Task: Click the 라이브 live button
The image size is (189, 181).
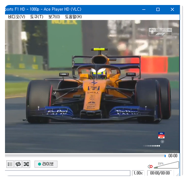Action: pyautogui.click(x=46, y=164)
